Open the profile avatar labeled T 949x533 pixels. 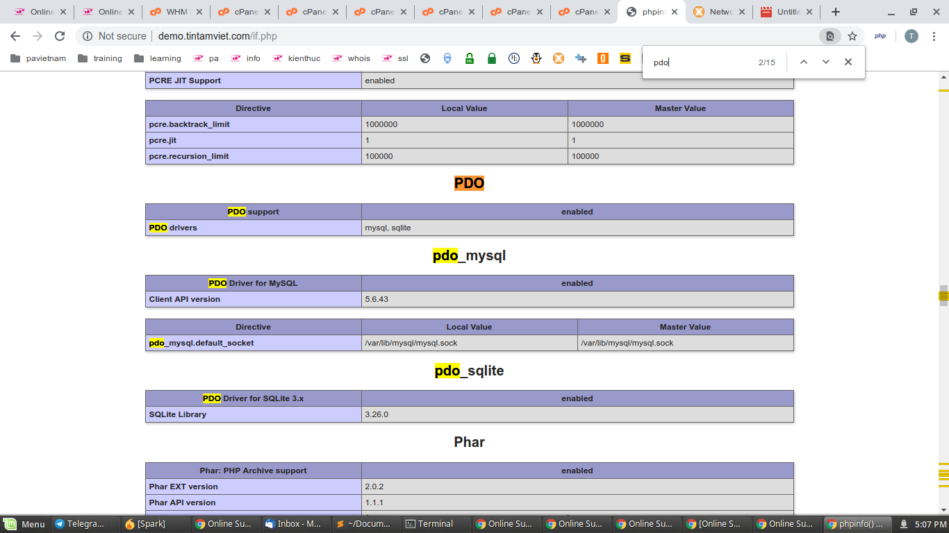click(911, 36)
